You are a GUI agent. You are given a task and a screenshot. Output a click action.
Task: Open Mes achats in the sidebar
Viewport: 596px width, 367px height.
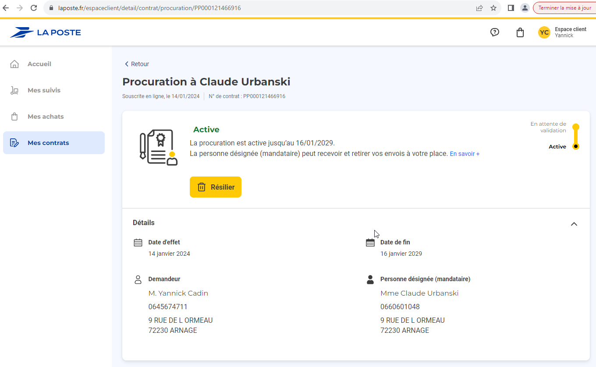tap(46, 116)
